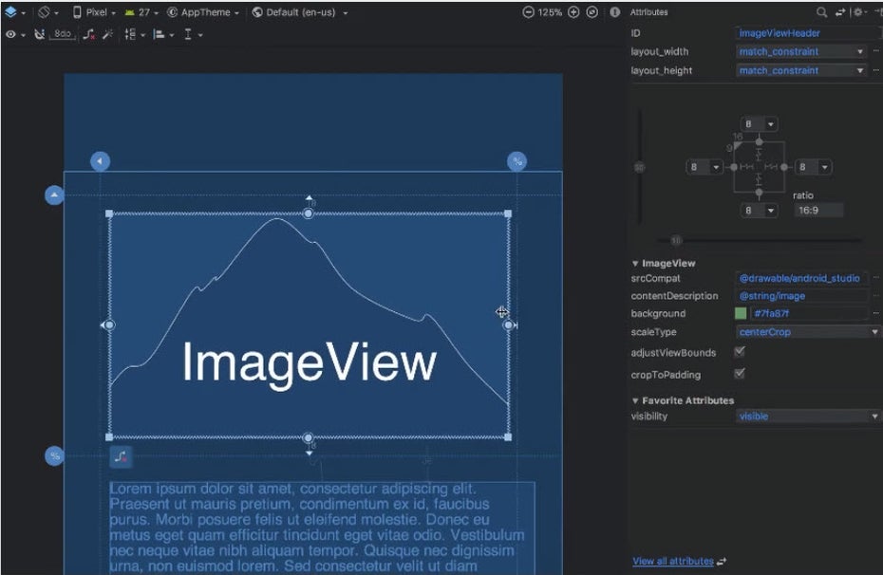Click the vertical bias slider handle
The height and width of the screenshot is (575, 883).
[x=639, y=168]
